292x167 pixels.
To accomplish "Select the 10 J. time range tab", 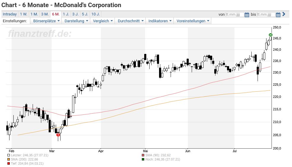I will (96, 14).
